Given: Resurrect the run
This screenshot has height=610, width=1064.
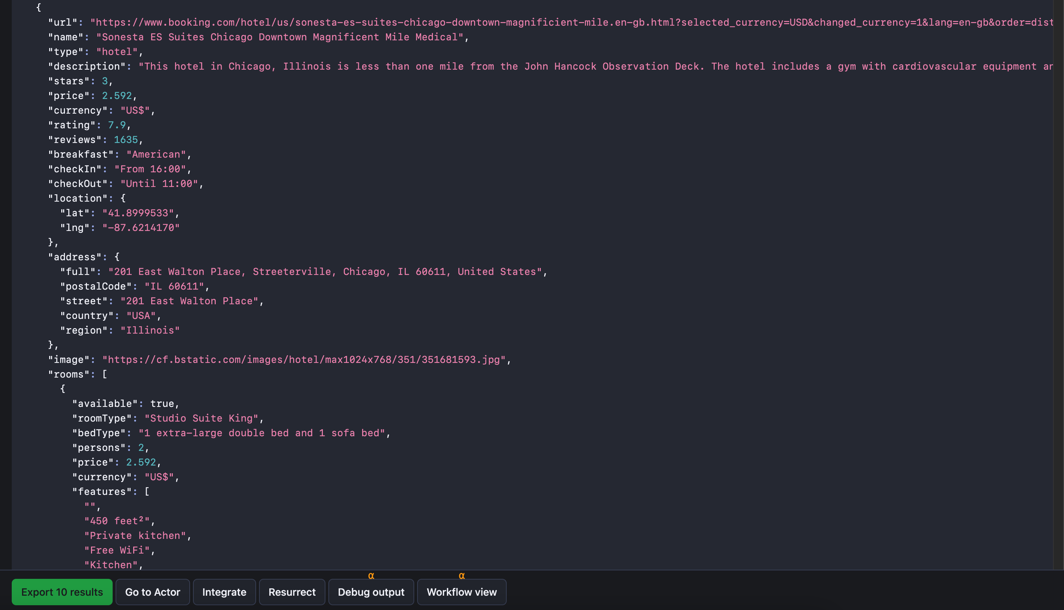Looking at the screenshot, I should (292, 592).
